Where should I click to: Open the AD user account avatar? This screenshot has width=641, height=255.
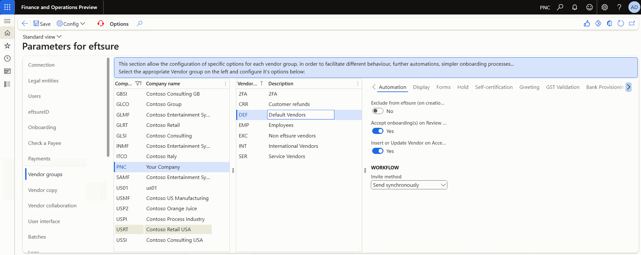click(x=634, y=7)
